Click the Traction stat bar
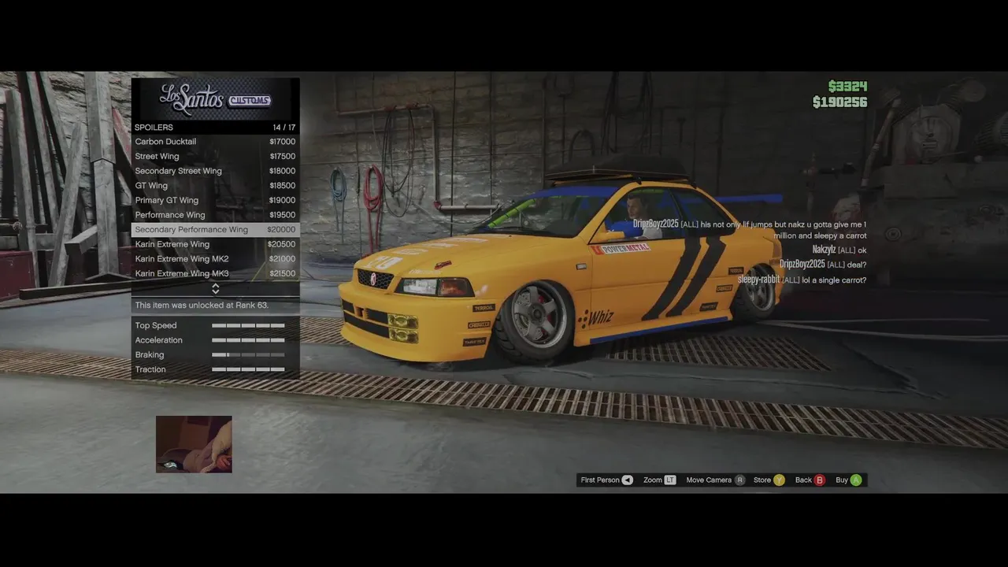Viewport: 1008px width, 567px height. (x=248, y=369)
